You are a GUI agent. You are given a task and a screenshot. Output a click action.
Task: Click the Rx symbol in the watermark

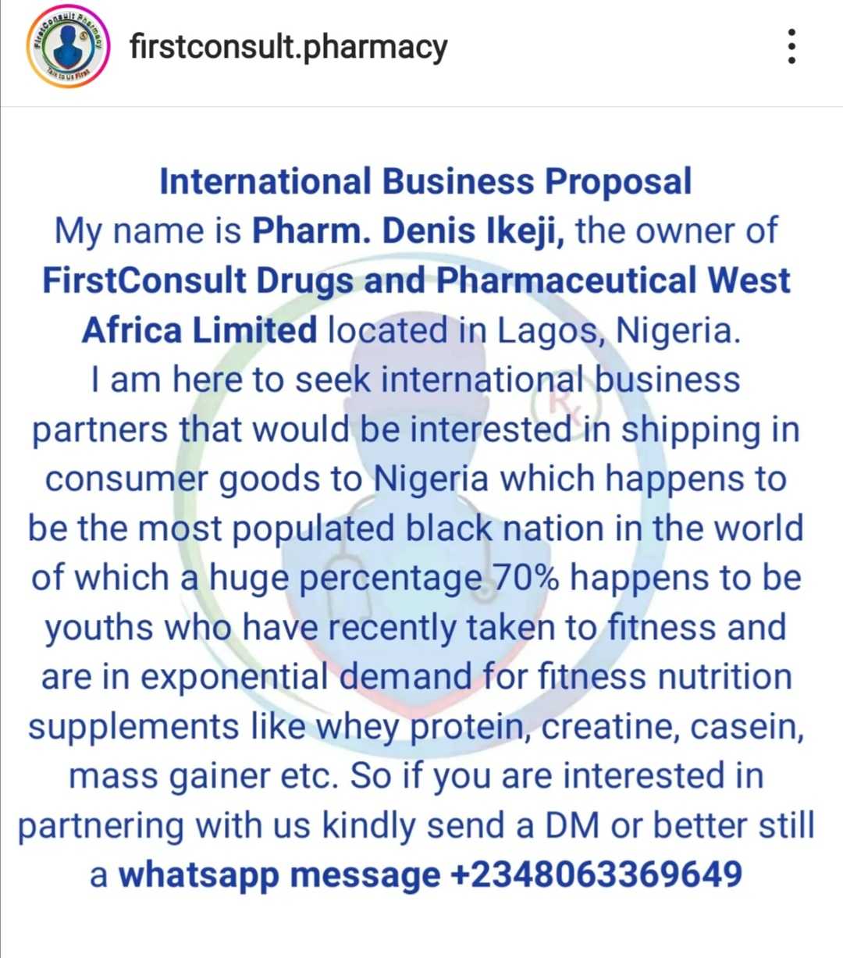[x=562, y=404]
